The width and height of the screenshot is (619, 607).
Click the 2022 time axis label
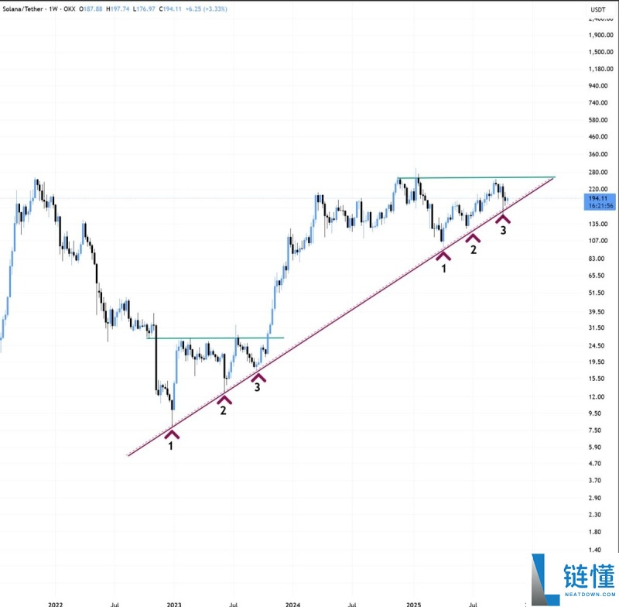(55, 604)
